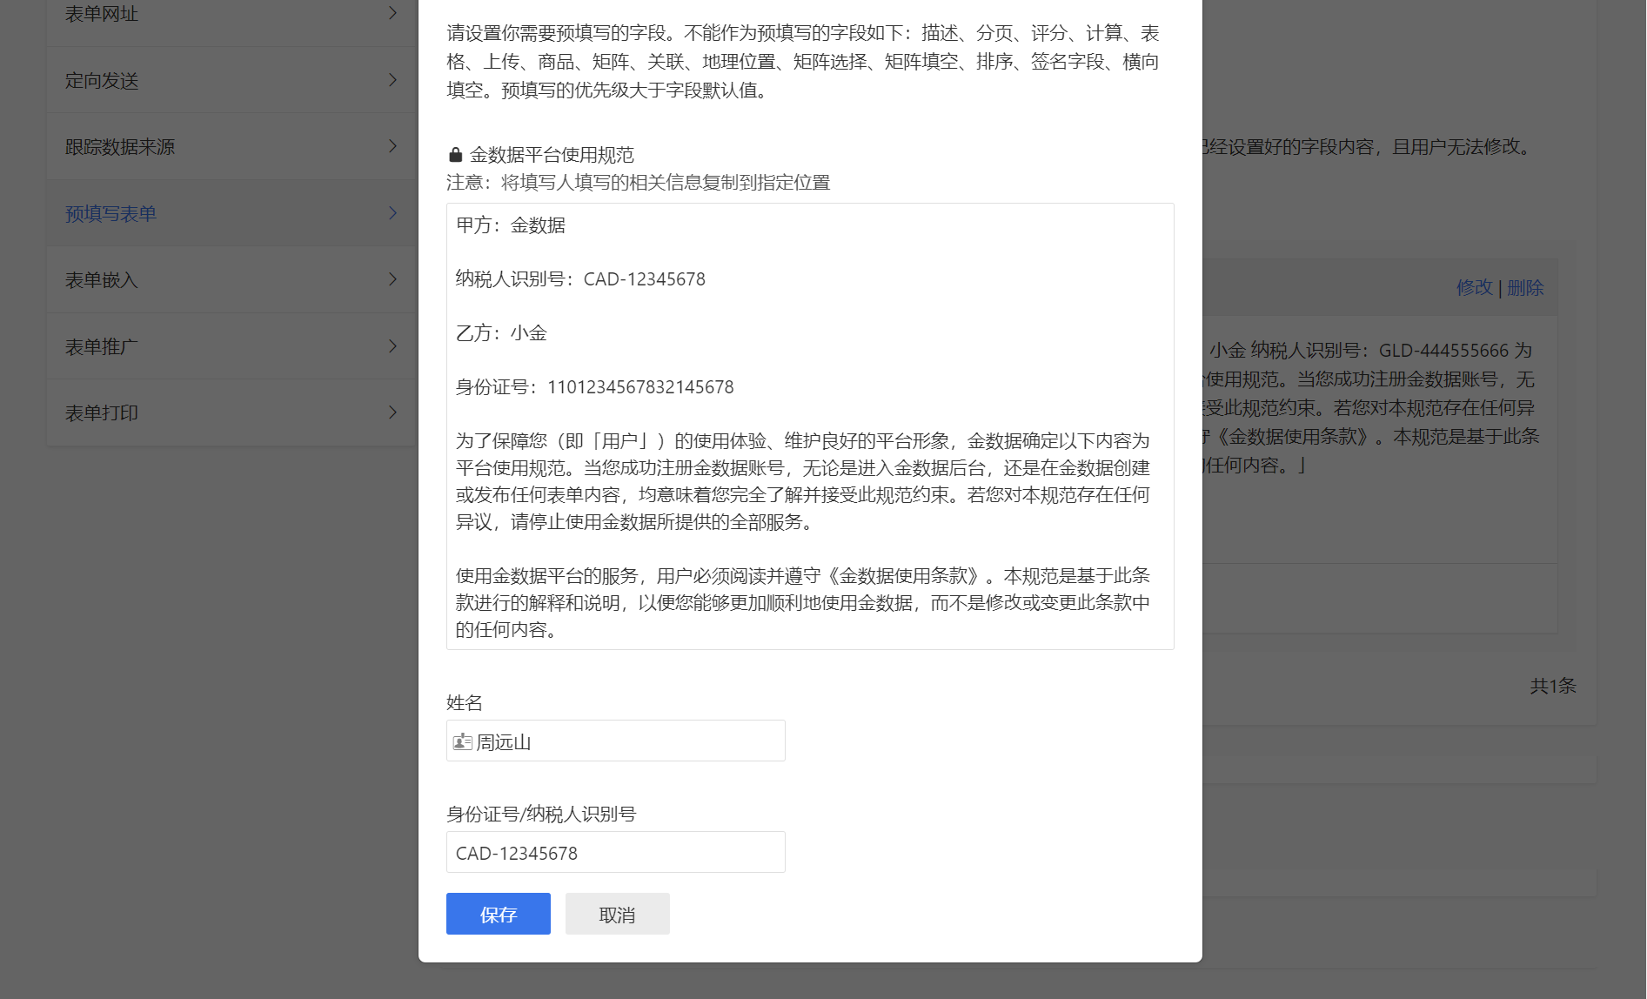Click the 删除 link
The image size is (1647, 999).
click(1525, 287)
